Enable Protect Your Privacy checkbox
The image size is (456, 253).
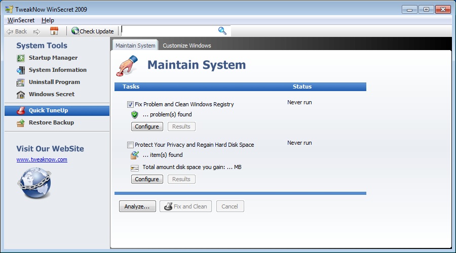click(130, 145)
